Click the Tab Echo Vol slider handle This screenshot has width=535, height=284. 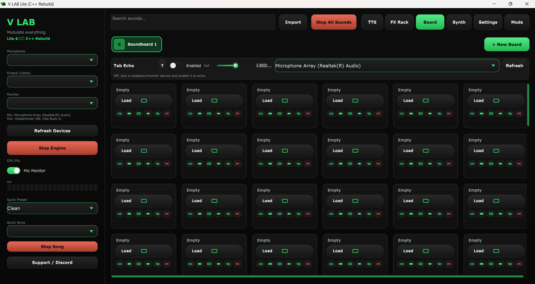236,65
